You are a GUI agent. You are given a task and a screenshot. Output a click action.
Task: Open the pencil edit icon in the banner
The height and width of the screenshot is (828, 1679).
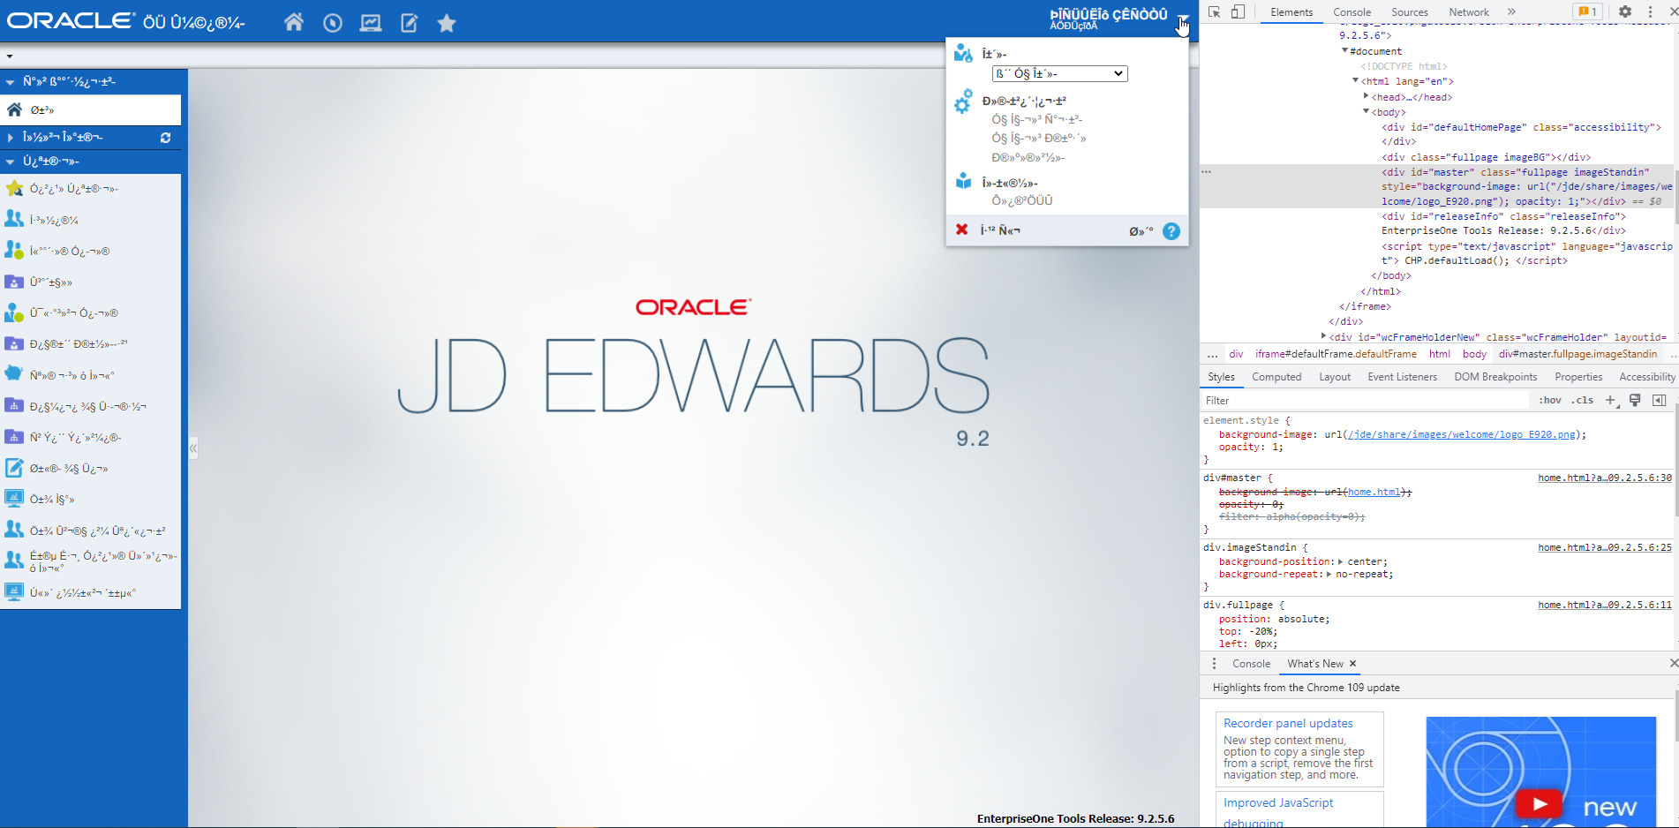(408, 24)
